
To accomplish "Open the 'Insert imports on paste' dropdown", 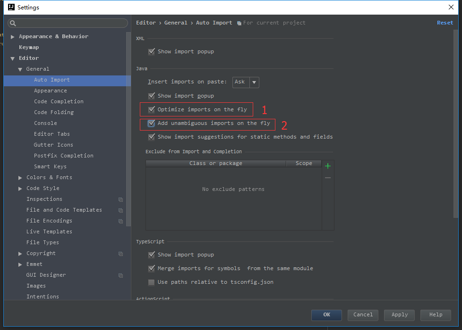I will [253, 82].
